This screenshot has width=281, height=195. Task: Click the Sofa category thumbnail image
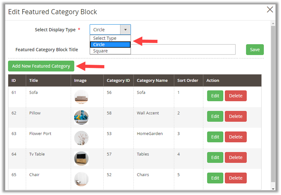coord(81,97)
